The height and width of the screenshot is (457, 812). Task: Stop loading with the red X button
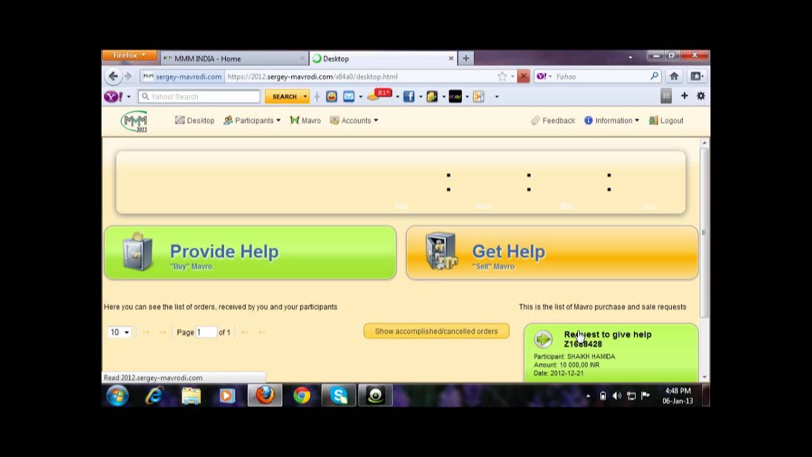click(523, 76)
